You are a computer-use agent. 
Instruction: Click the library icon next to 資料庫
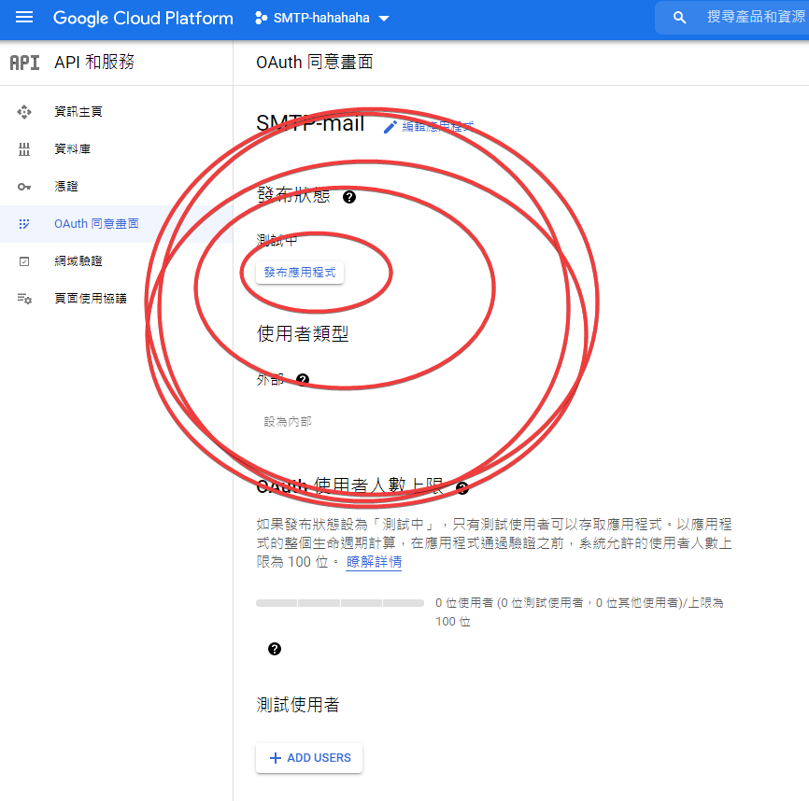24,149
